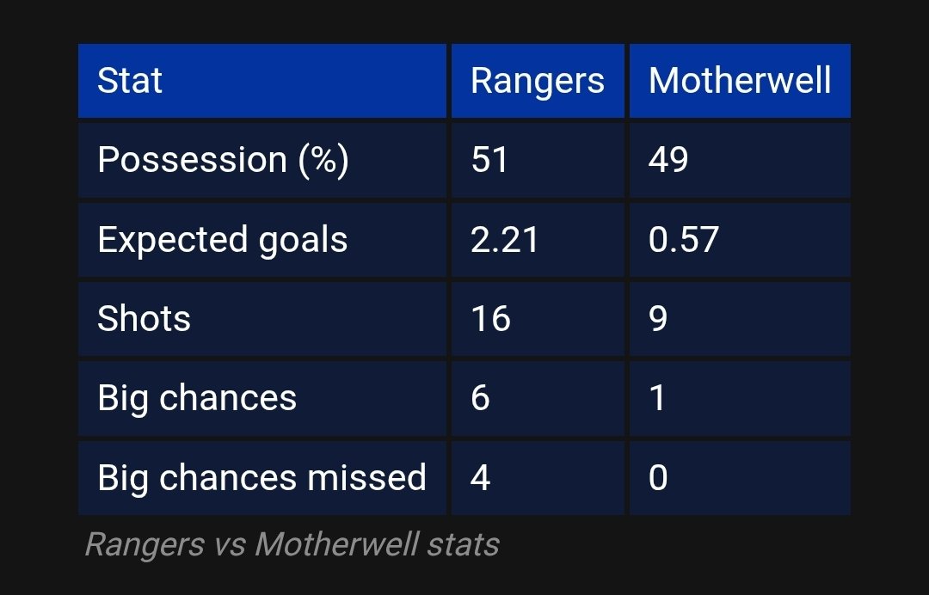Click Motherwell shots value 9
The image size is (929, 595).
coord(658,319)
